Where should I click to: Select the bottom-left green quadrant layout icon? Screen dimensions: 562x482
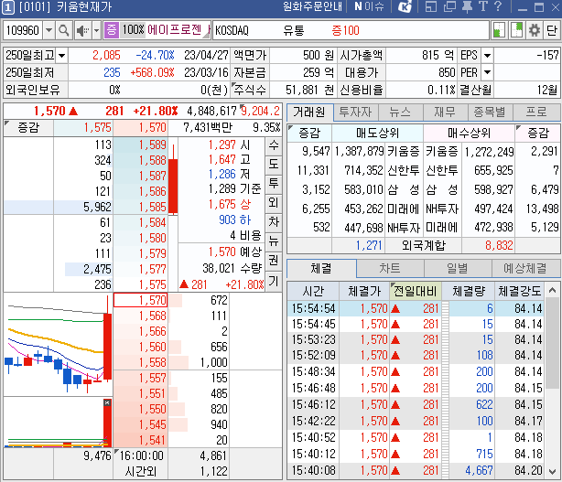[499, 30]
